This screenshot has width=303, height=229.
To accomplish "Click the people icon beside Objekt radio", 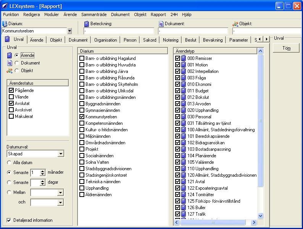I will (x=10, y=71).
